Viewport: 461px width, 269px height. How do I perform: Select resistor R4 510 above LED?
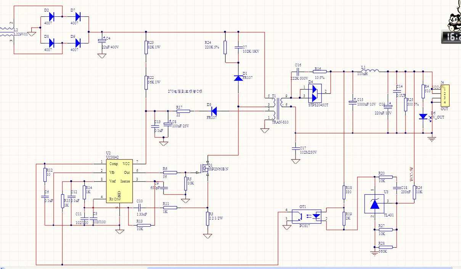coord(423,91)
